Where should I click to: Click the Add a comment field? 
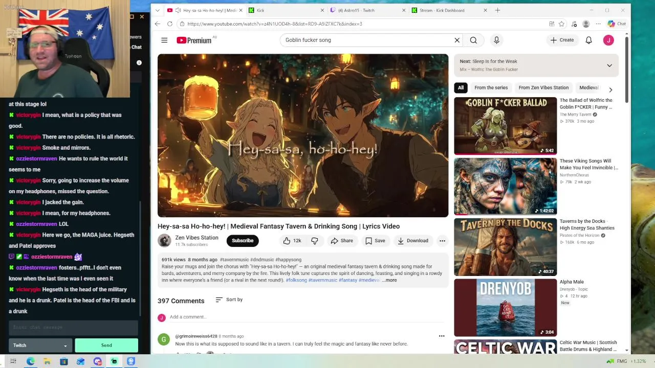click(307, 317)
